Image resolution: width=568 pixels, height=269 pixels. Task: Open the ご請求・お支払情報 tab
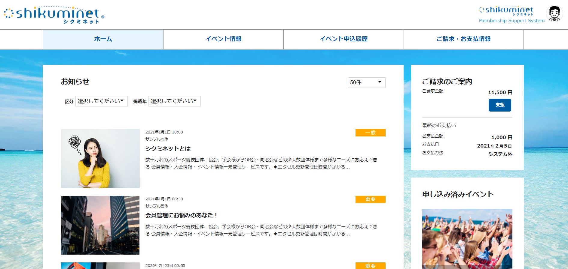[x=463, y=39]
